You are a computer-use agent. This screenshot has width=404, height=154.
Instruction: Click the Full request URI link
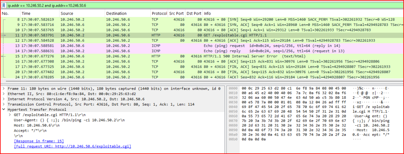73,146
